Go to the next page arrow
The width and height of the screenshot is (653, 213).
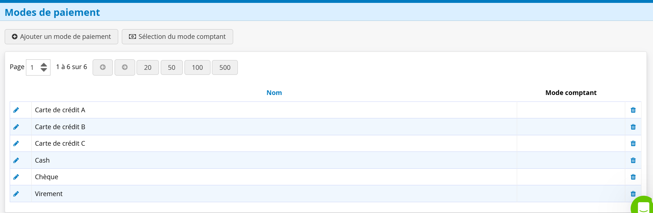tap(125, 67)
